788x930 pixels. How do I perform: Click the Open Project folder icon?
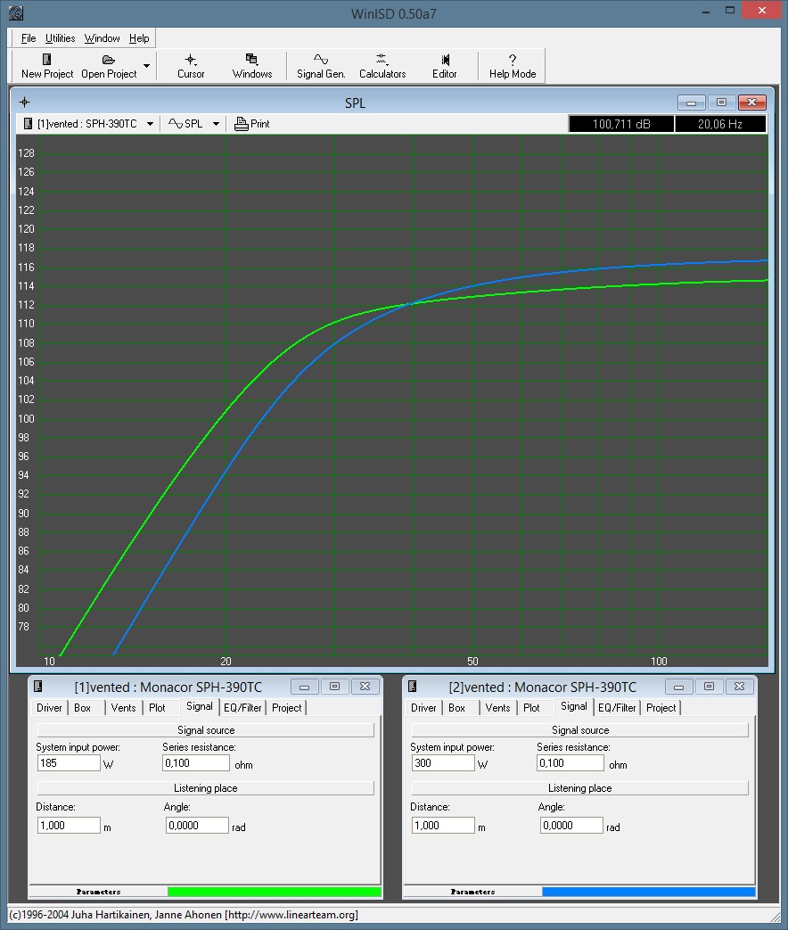pos(109,60)
